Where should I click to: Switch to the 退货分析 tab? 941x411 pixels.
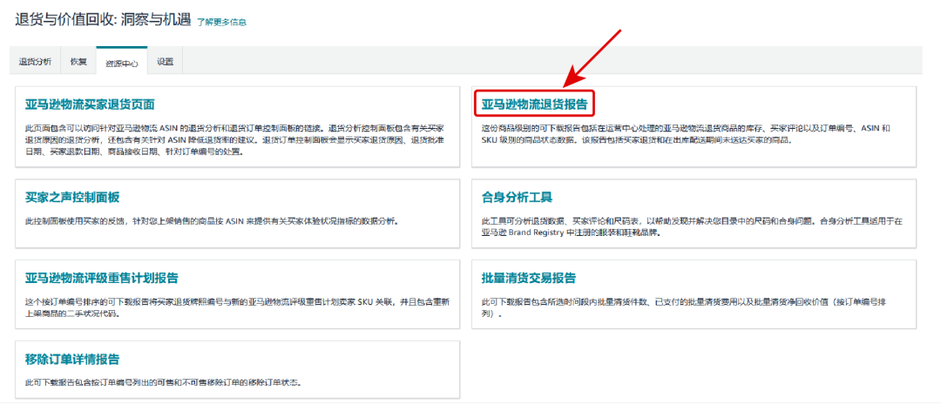pos(35,62)
